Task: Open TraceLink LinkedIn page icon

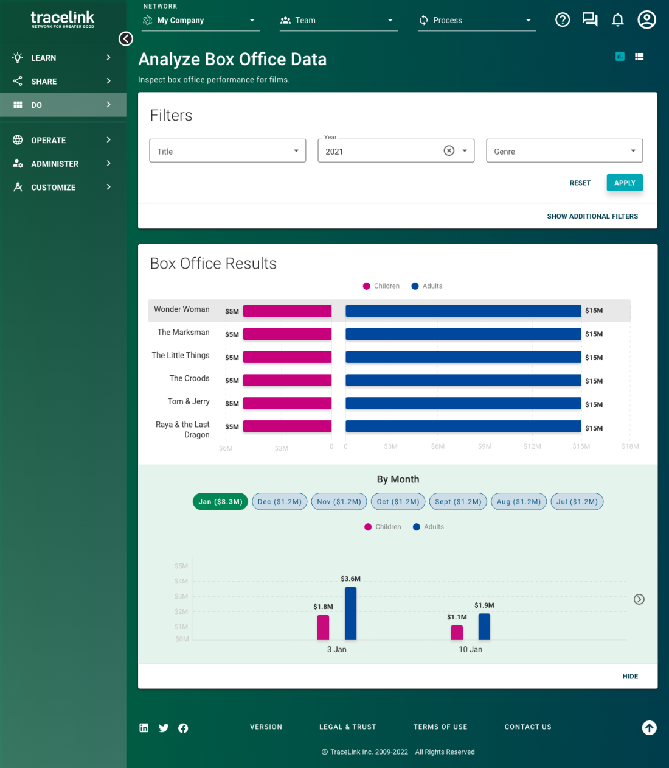Action: [144, 728]
